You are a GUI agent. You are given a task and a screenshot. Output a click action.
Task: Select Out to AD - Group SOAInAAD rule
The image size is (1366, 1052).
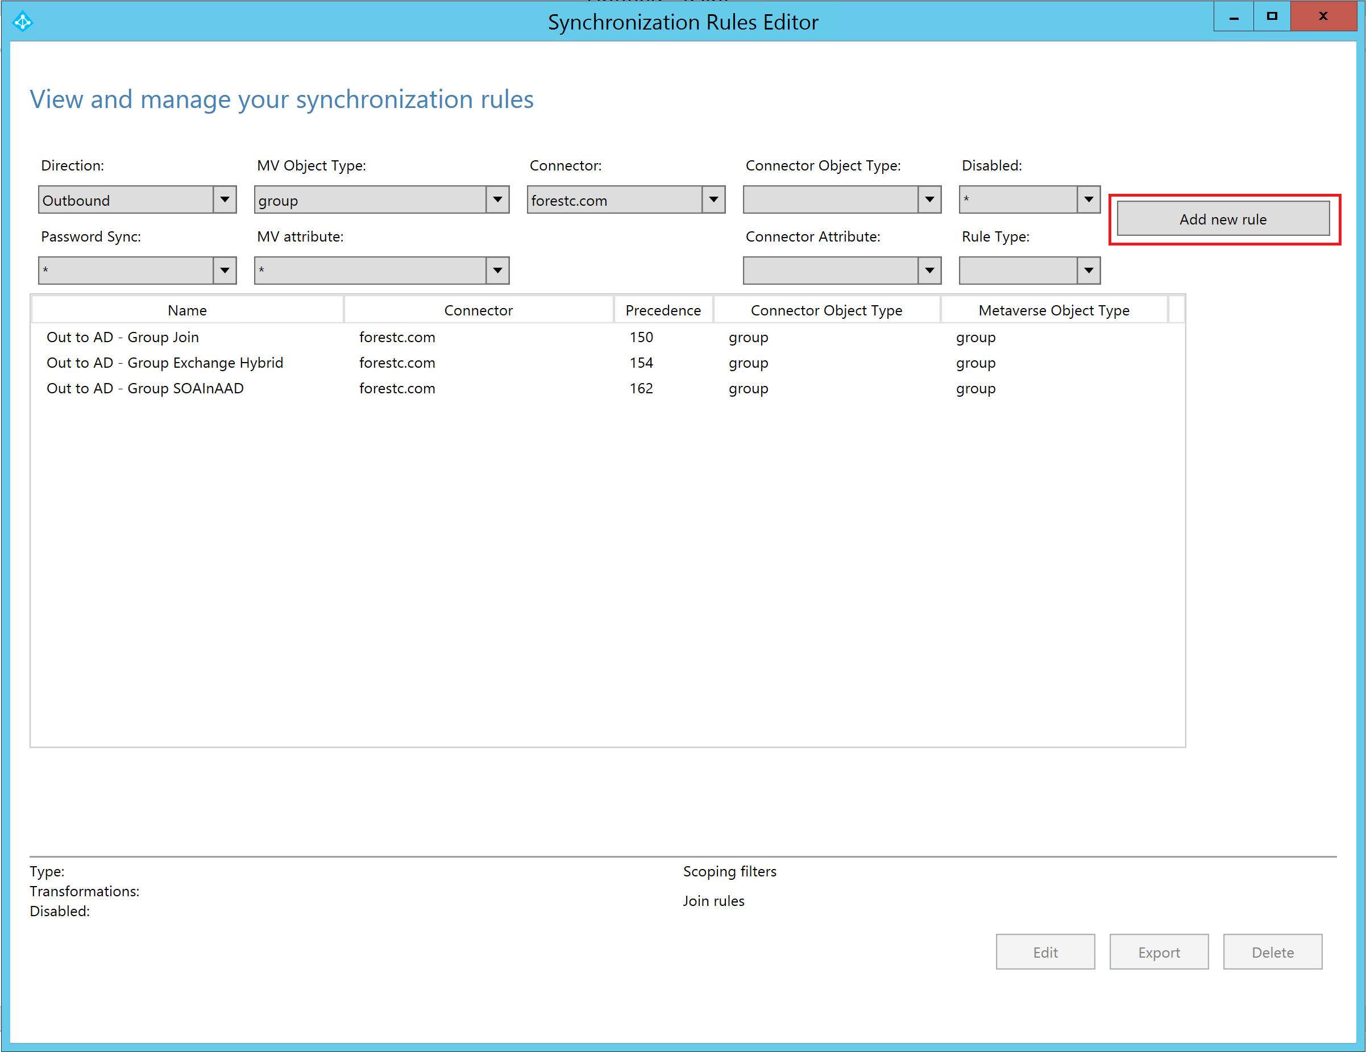(145, 388)
